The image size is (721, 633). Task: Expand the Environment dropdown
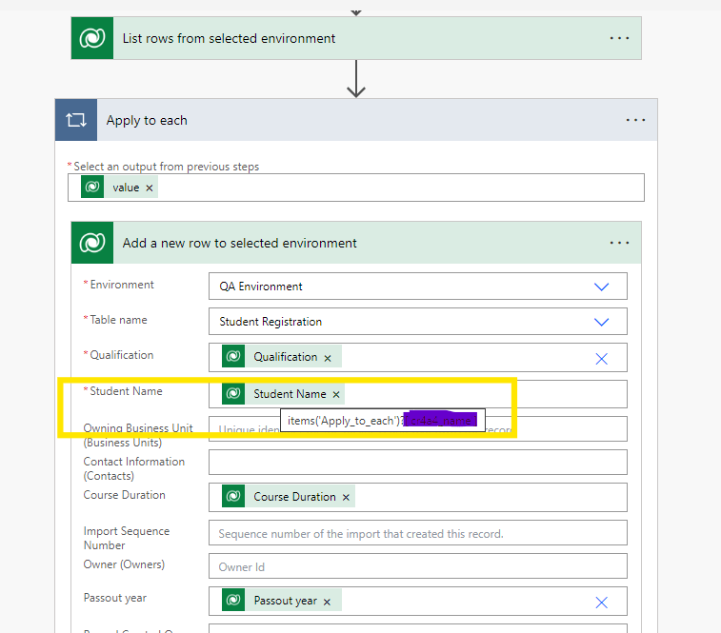(601, 287)
